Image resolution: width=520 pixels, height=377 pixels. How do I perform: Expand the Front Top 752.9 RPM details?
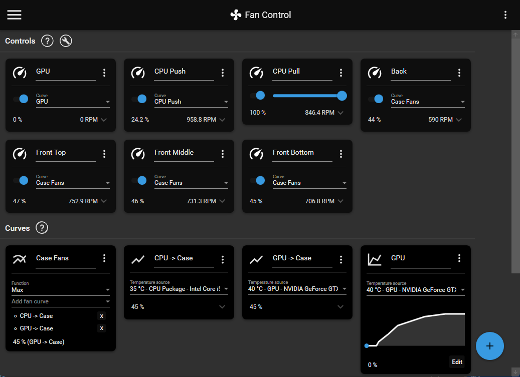tap(104, 201)
